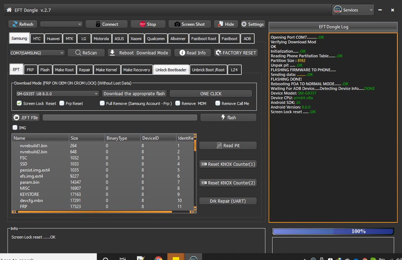The image size is (402, 260).
Task: Click the info icon on Read Info
Action: [x=182, y=53]
